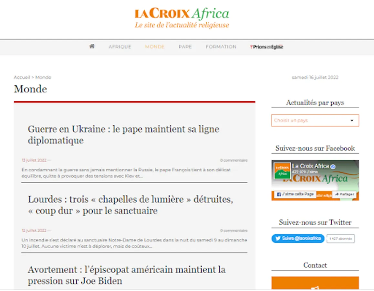
Task: Click 0 commentaire under Ukraine article
Action: pyautogui.click(x=234, y=160)
